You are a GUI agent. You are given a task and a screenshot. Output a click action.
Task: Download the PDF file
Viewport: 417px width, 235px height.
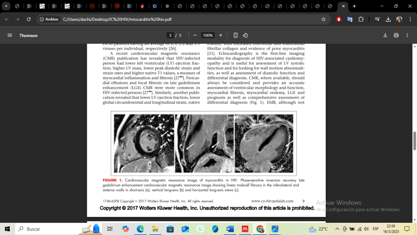click(385, 35)
